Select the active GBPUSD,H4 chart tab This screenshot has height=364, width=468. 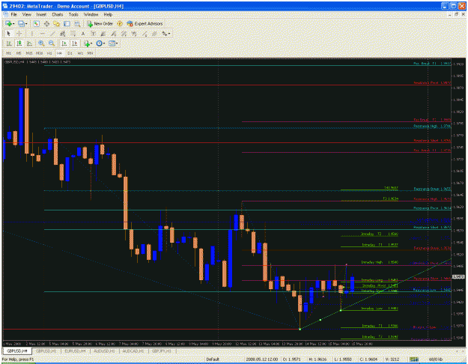point(17,351)
